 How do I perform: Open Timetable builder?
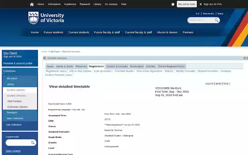[124, 71]
